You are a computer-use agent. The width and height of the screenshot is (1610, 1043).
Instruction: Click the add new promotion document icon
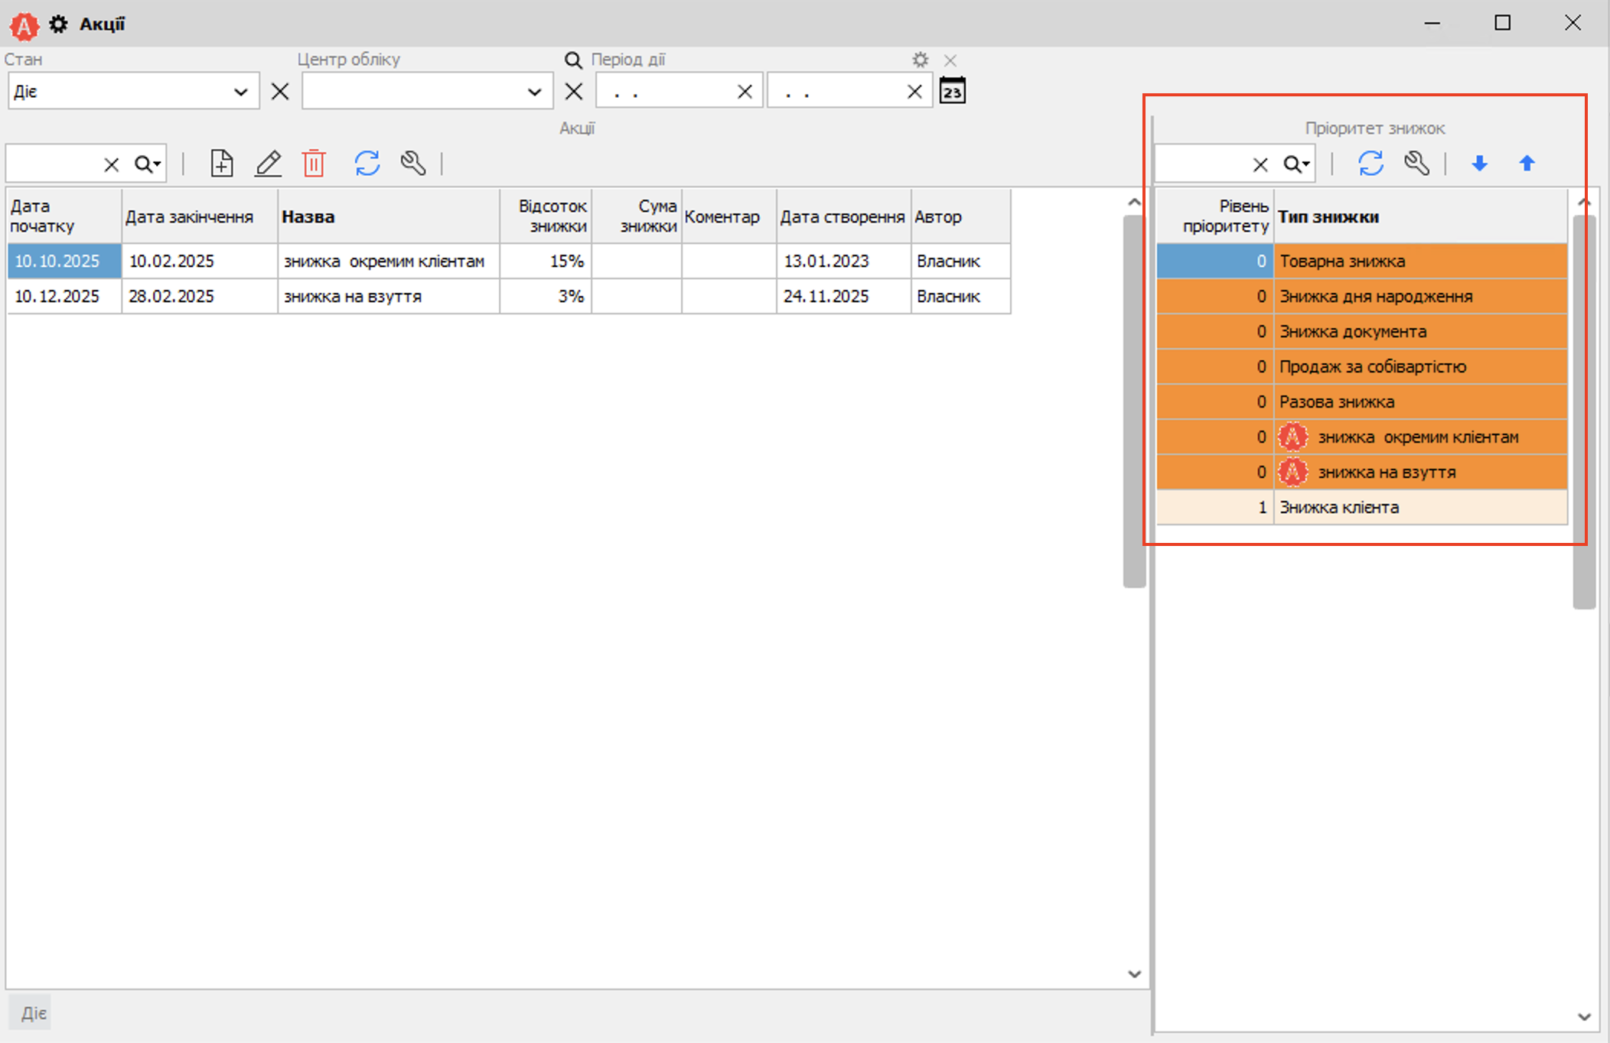pyautogui.click(x=221, y=164)
